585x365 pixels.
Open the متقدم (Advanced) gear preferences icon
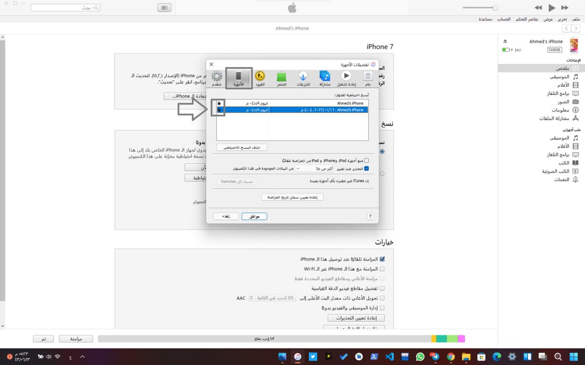[217, 78]
